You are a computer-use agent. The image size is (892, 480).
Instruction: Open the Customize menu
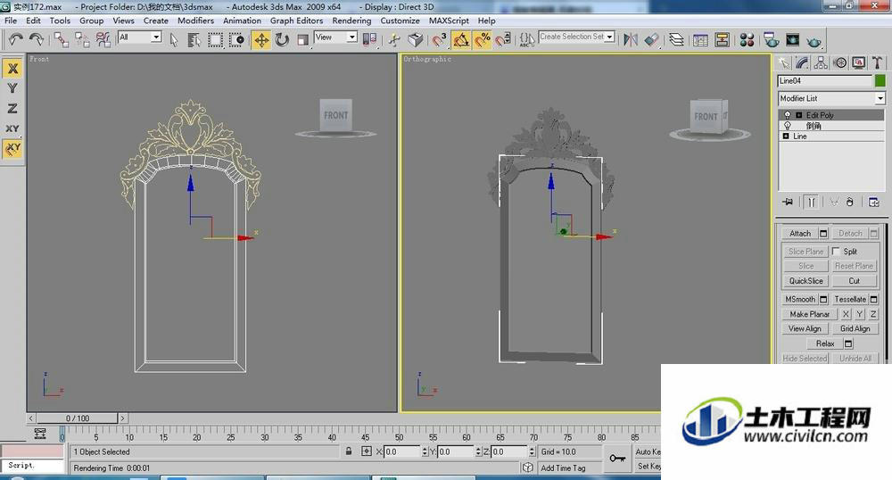click(400, 21)
